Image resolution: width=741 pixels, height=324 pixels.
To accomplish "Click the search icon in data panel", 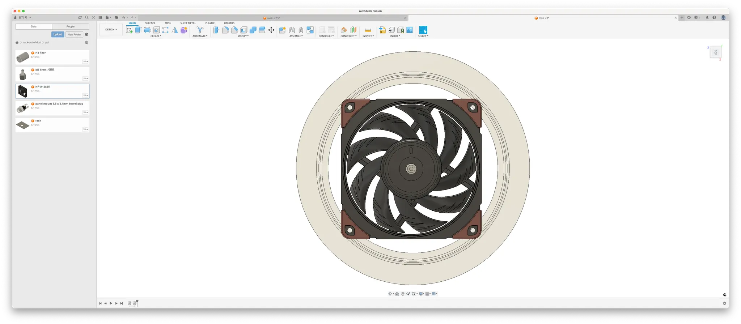I will (86, 17).
